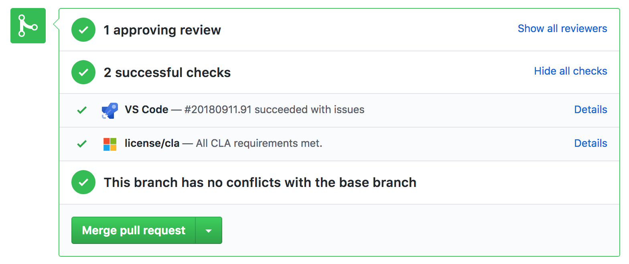Select the checkmark circle next to successful checks
Screen dimensions: 629x264
pyautogui.click(x=83, y=72)
